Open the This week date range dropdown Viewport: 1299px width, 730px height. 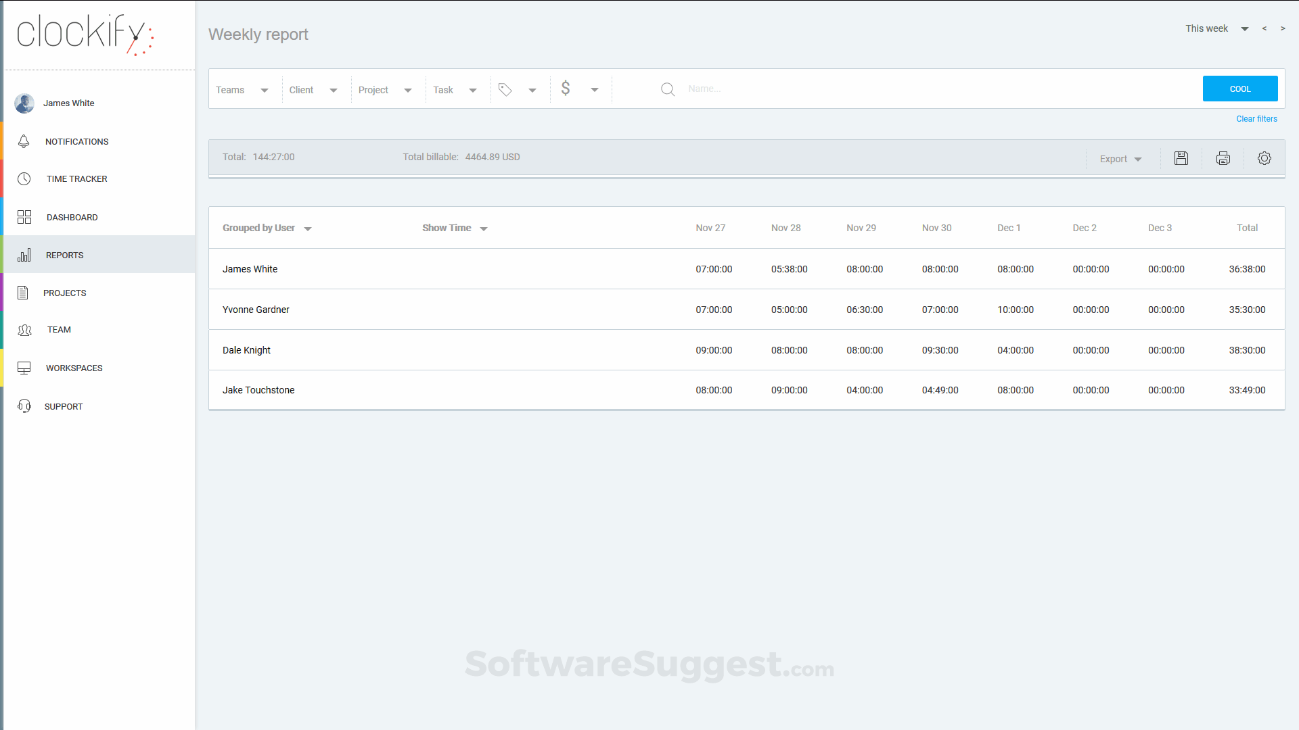tap(1216, 28)
